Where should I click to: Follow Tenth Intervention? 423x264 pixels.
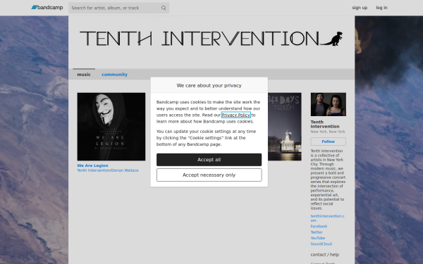pyautogui.click(x=329, y=142)
